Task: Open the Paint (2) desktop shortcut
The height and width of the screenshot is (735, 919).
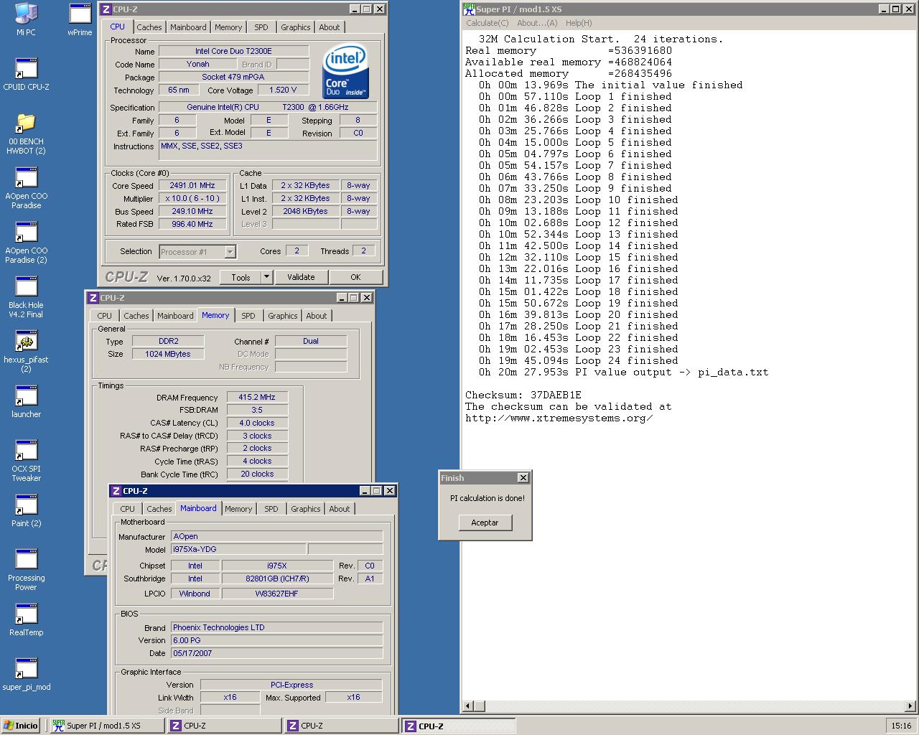Action: tap(26, 510)
